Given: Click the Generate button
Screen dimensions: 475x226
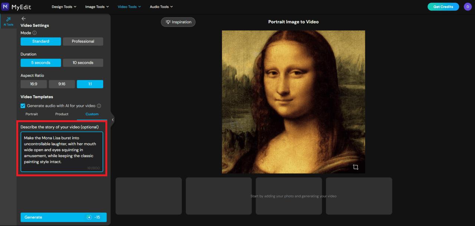Looking at the screenshot, I should coord(63,217).
